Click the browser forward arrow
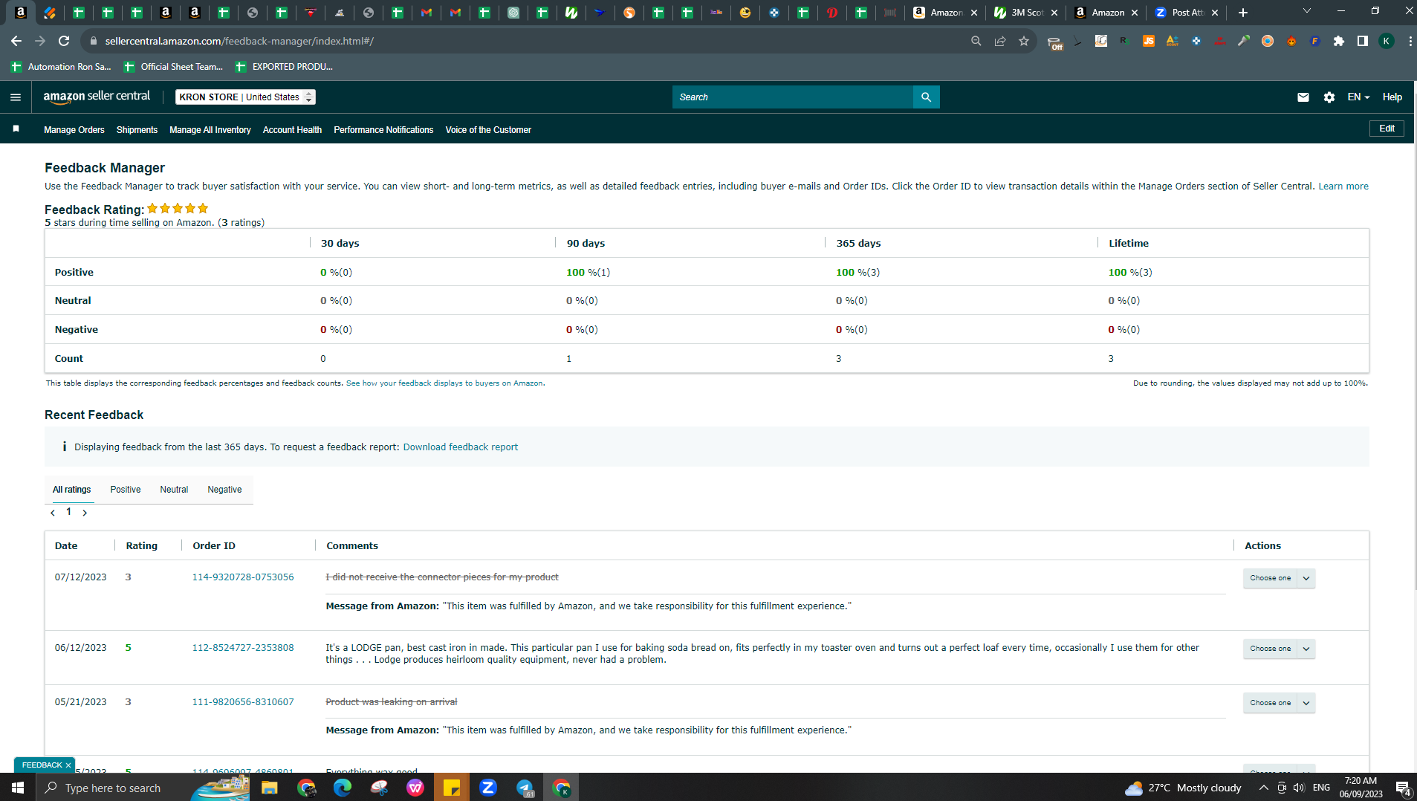The image size is (1417, 801). (x=40, y=41)
